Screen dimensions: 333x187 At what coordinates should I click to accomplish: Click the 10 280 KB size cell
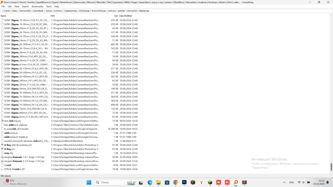point(113,129)
